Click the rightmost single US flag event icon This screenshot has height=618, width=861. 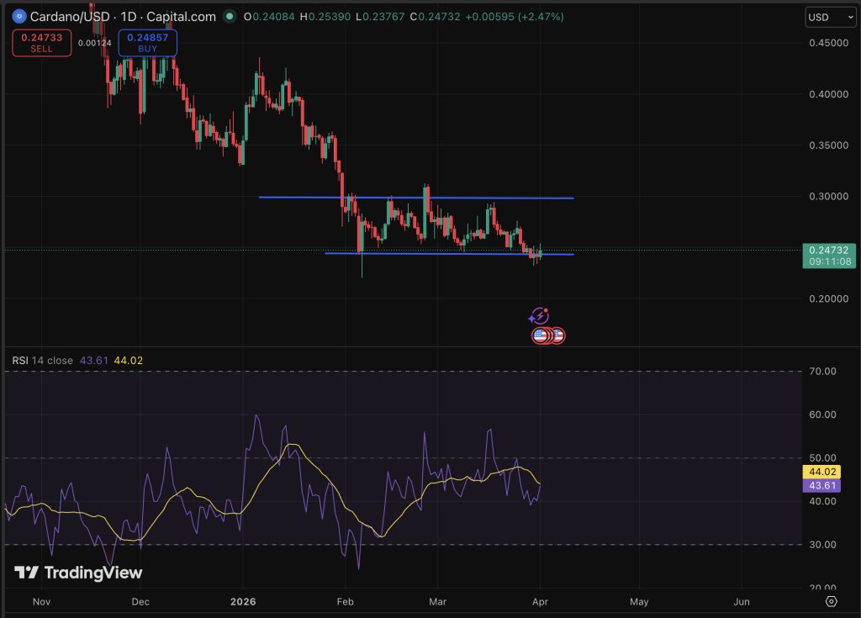[559, 335]
